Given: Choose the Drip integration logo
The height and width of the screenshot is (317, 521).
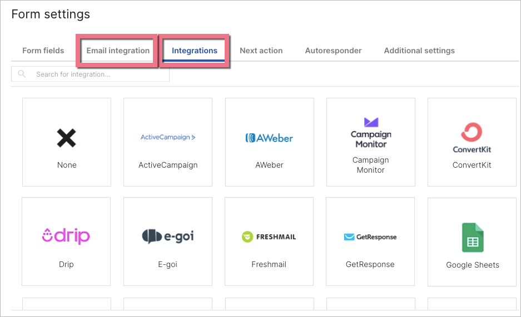Looking at the screenshot, I should coord(66,236).
